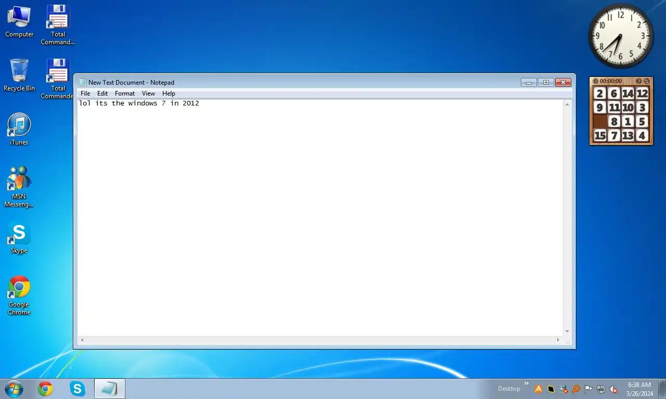Click the muted volume speaker icon

pyautogui.click(x=613, y=389)
